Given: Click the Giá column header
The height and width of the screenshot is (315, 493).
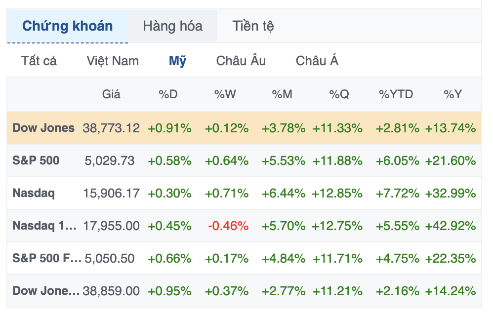Looking at the screenshot, I should pyautogui.click(x=111, y=94).
